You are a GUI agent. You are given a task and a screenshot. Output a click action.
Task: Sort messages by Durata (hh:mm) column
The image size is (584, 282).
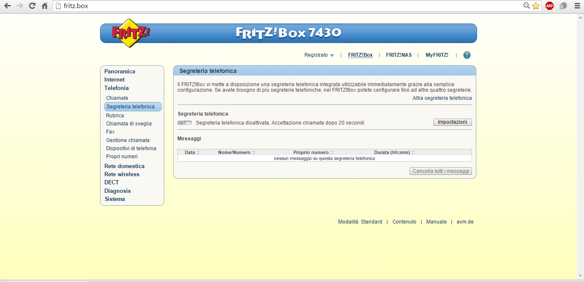point(394,152)
